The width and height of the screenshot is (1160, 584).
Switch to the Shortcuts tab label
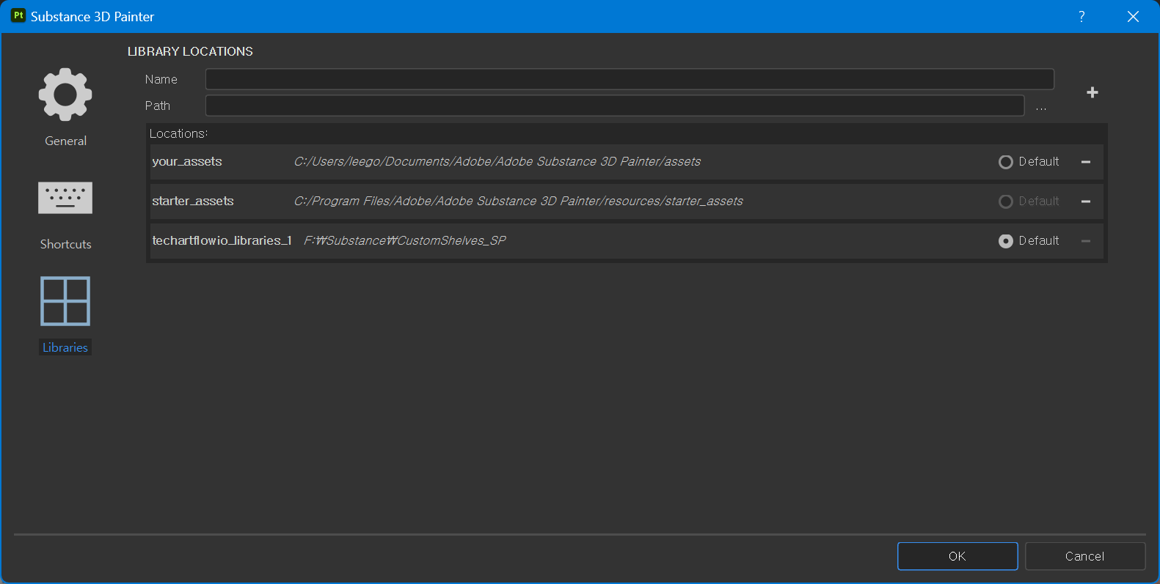65,244
